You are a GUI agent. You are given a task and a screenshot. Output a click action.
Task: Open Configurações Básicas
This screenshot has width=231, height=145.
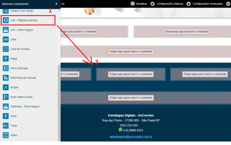(x=167, y=4)
